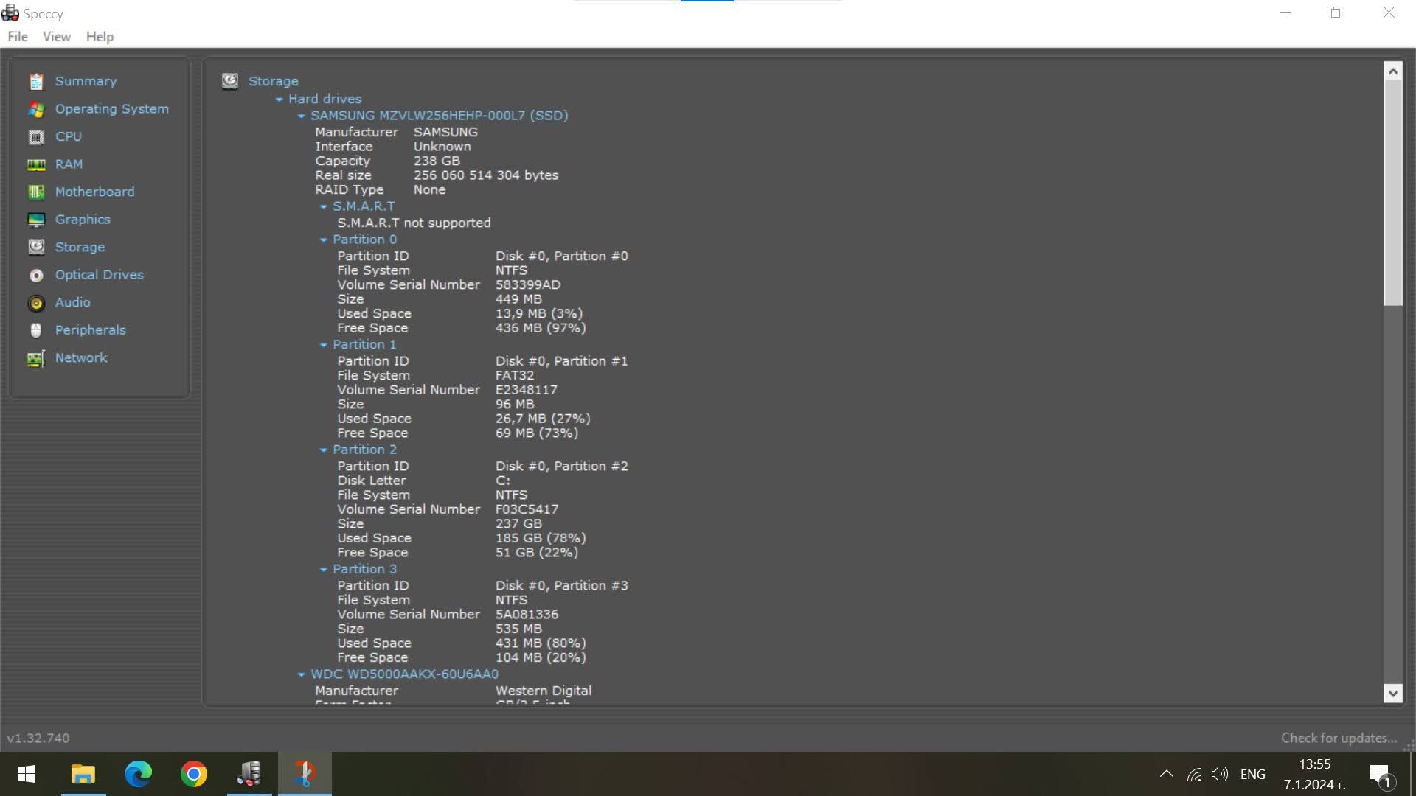
Task: Click Check for updates link
Action: 1339,739
